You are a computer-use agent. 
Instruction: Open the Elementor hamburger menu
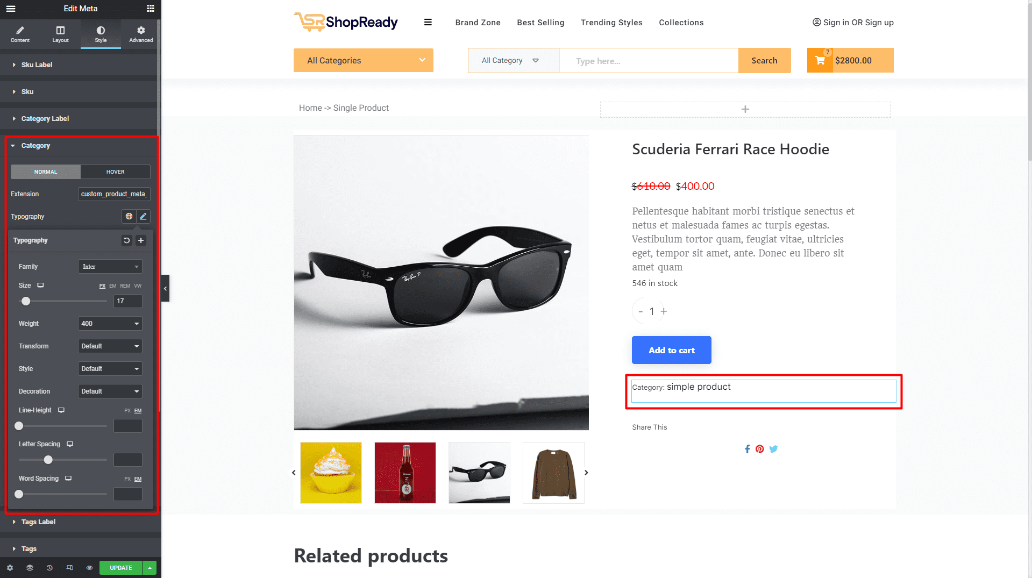11,9
